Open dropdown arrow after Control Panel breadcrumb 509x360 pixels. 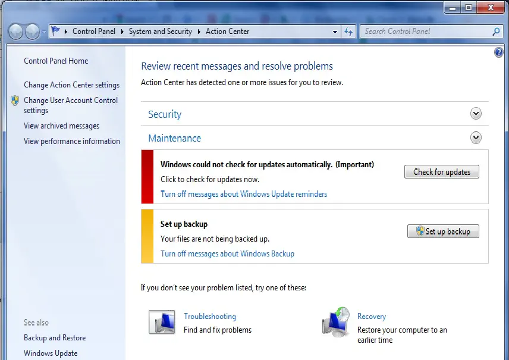[x=124, y=32]
